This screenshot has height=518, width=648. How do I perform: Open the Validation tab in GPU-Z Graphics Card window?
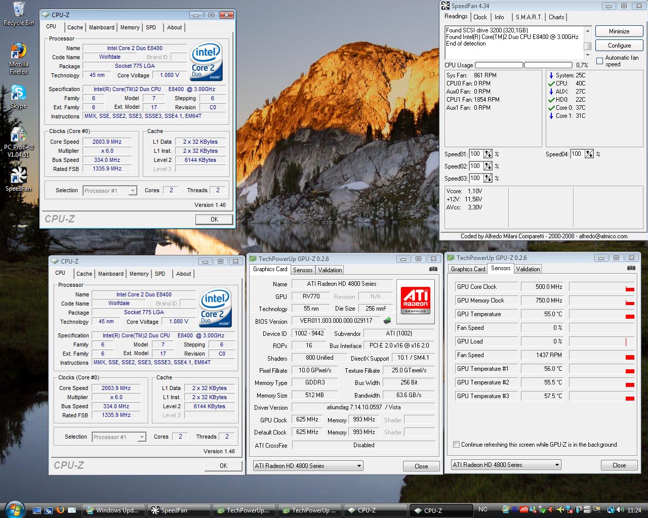point(330,270)
